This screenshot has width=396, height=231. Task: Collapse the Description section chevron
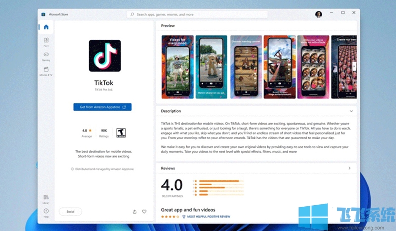point(351,111)
